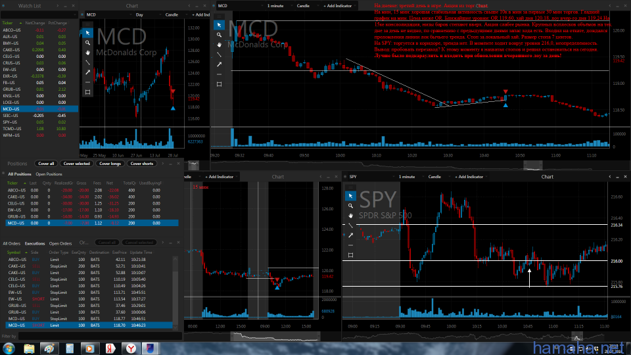The width and height of the screenshot is (631, 355).
Task: Click range slider handle under MCD 1 minute chart
Action: (x=533, y=165)
